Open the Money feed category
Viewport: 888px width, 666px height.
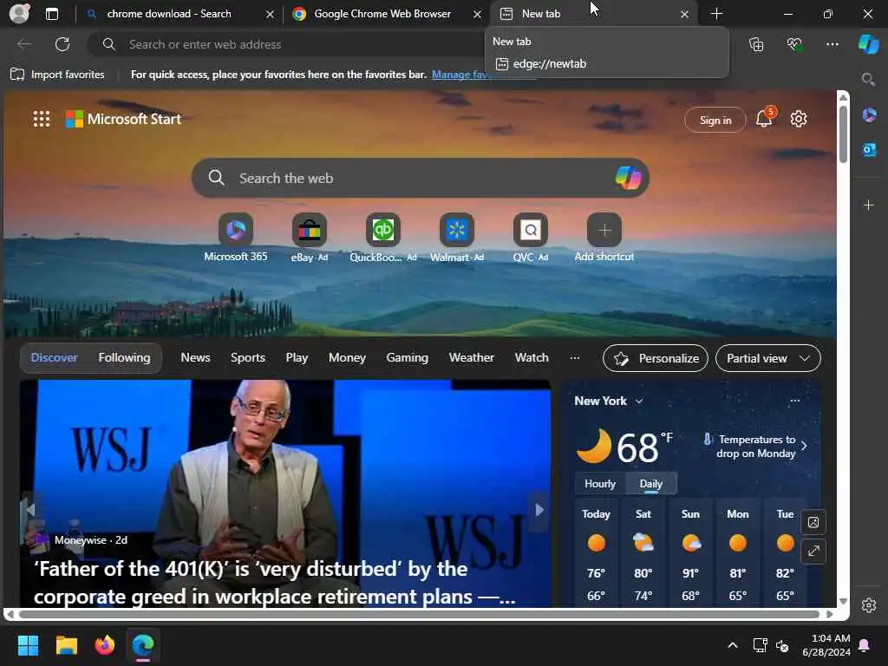[x=347, y=358]
